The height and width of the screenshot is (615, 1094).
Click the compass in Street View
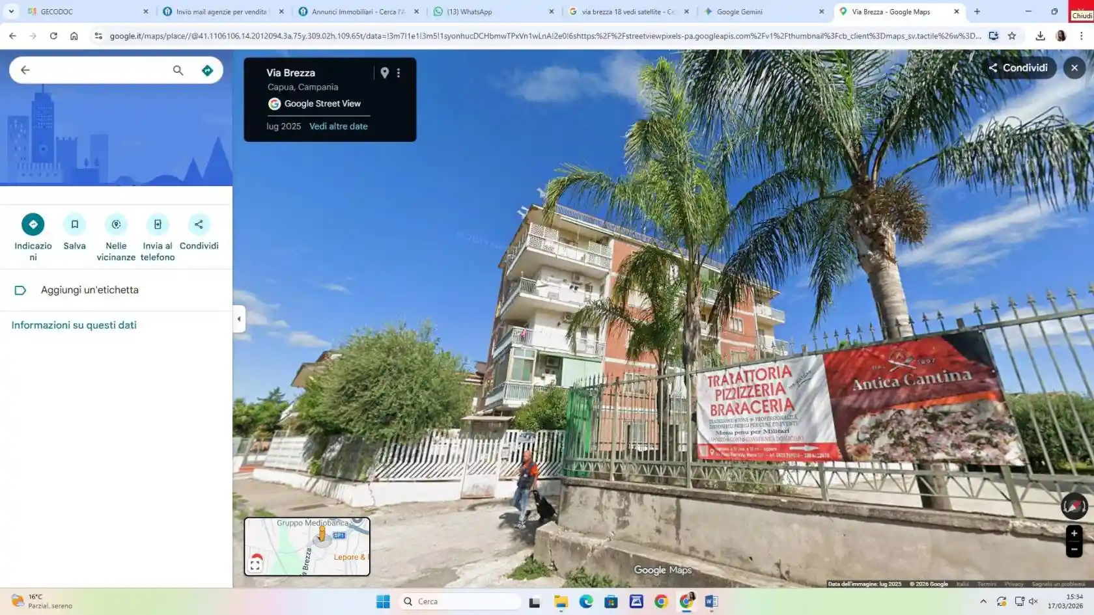[x=1074, y=506]
